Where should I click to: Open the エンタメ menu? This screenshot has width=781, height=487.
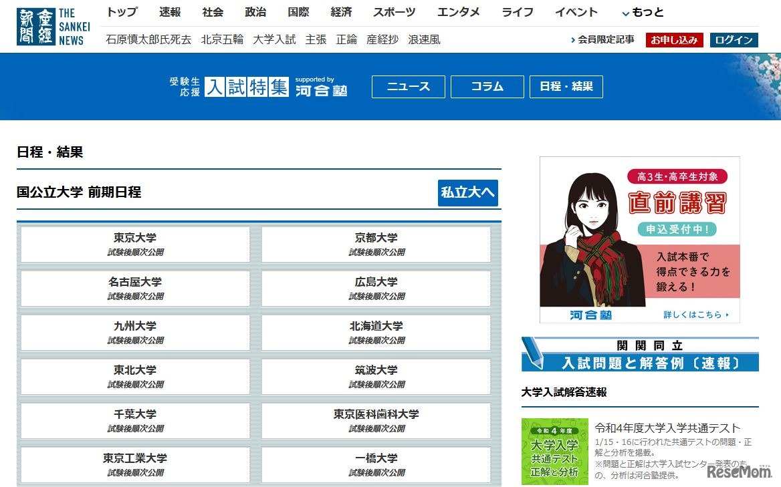[x=459, y=11]
